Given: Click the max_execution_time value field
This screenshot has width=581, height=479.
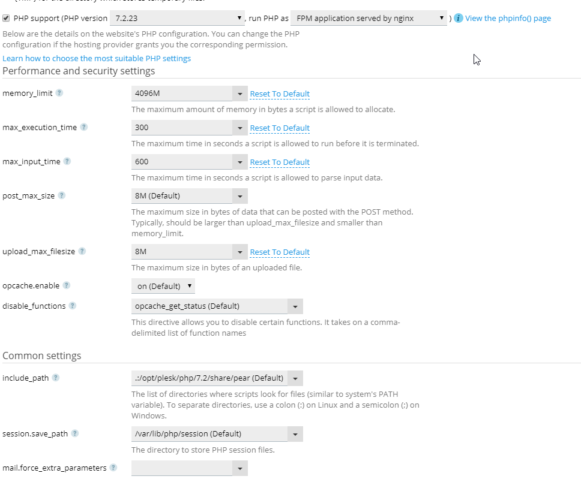Looking at the screenshot, I should click(182, 128).
